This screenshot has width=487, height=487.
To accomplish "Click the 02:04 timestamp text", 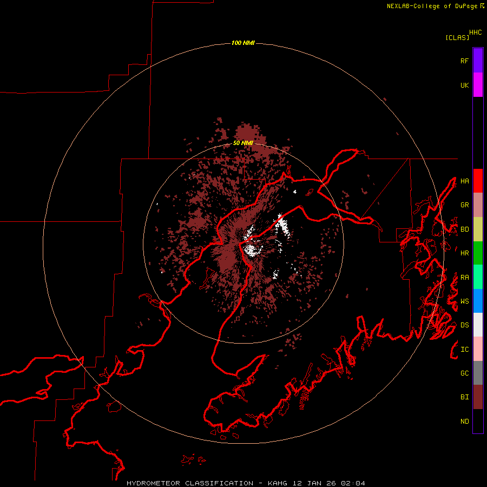I will coord(353,483).
